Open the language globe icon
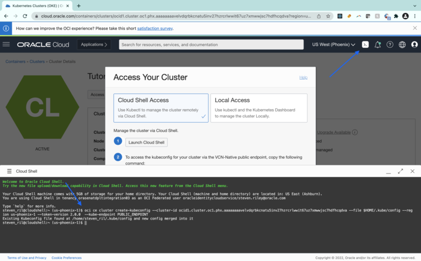421x261 pixels. pos(402,44)
